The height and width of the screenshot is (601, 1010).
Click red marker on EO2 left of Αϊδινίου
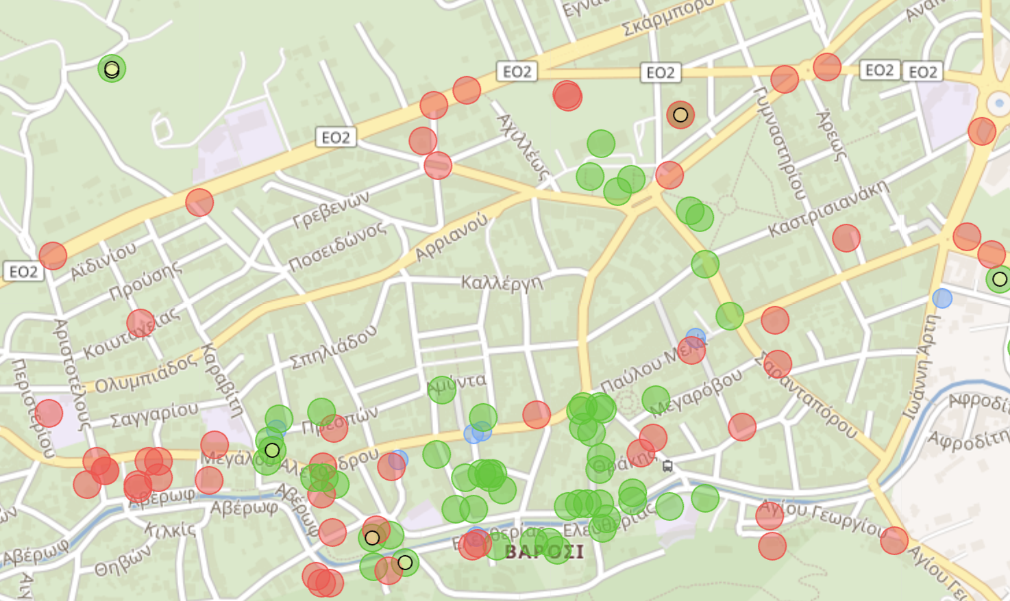coord(53,256)
